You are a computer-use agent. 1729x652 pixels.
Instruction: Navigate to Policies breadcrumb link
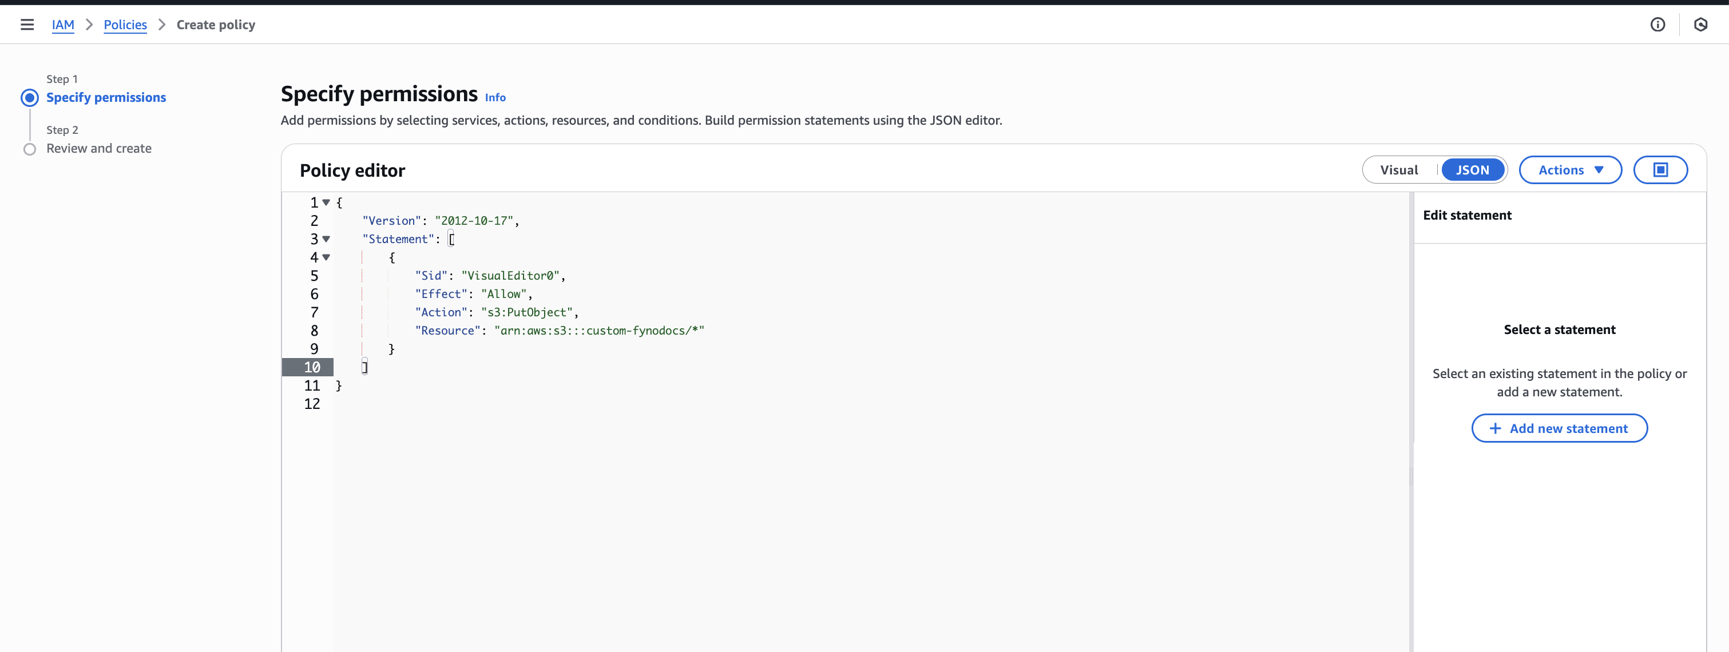coord(125,25)
